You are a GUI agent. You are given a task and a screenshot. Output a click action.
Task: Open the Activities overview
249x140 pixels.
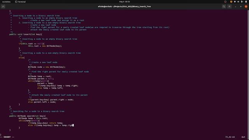pos(6,2)
